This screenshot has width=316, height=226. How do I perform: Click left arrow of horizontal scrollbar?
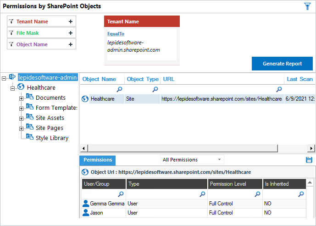(x=83, y=149)
